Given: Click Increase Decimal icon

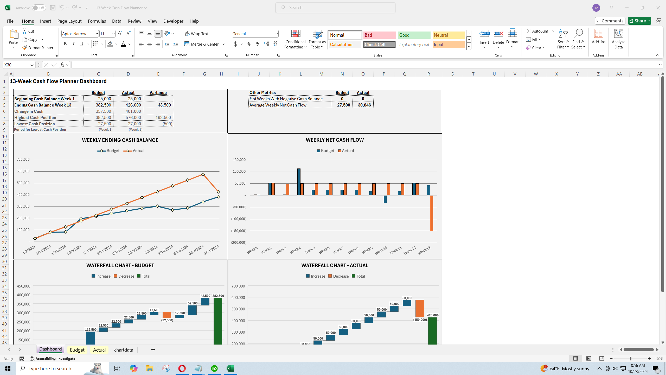Looking at the screenshot, I should coord(266,44).
